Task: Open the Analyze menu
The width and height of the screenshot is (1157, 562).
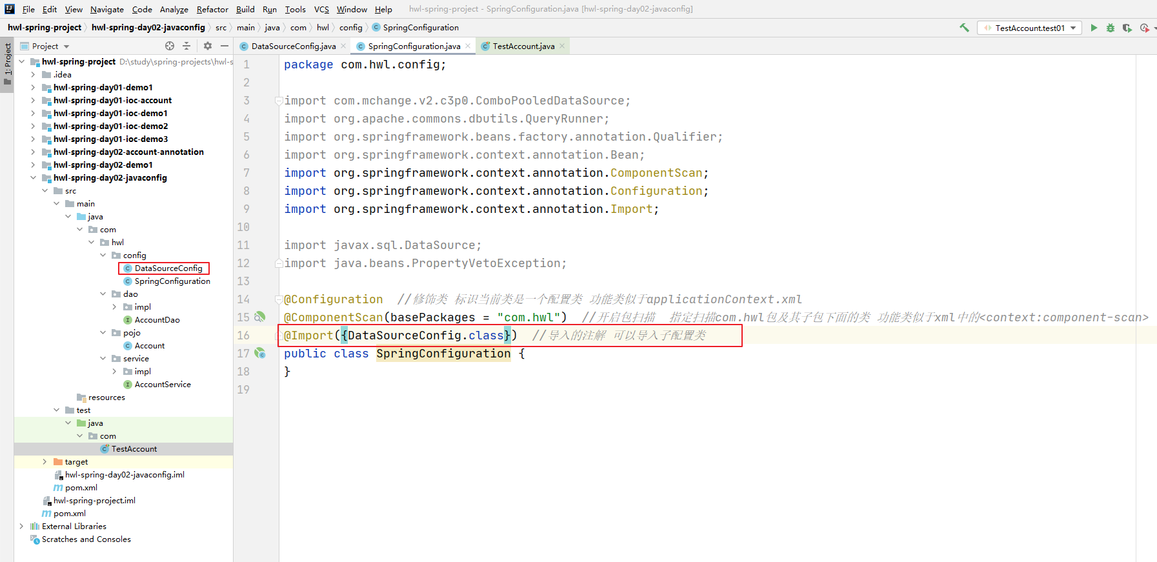Action: [x=174, y=9]
